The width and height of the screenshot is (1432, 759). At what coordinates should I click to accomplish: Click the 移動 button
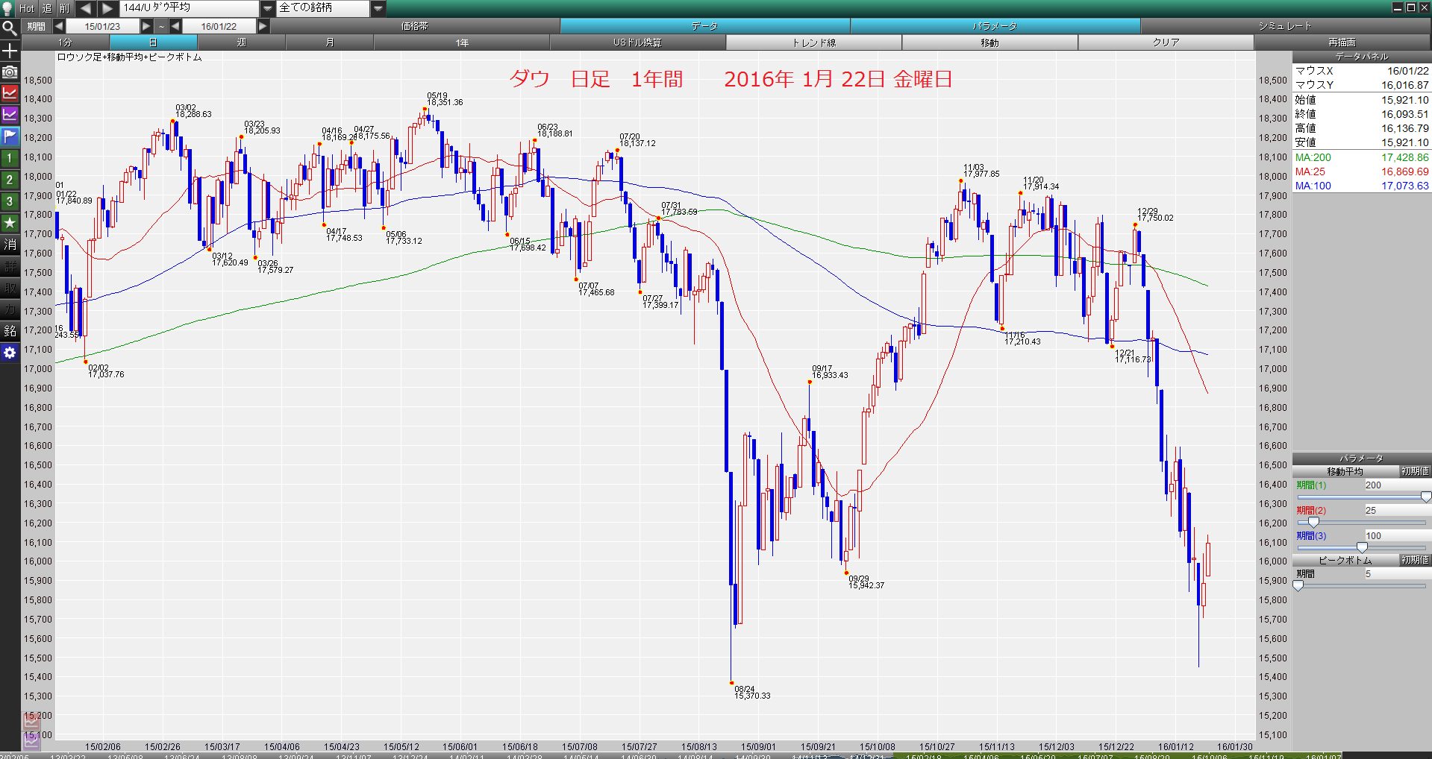[x=990, y=42]
